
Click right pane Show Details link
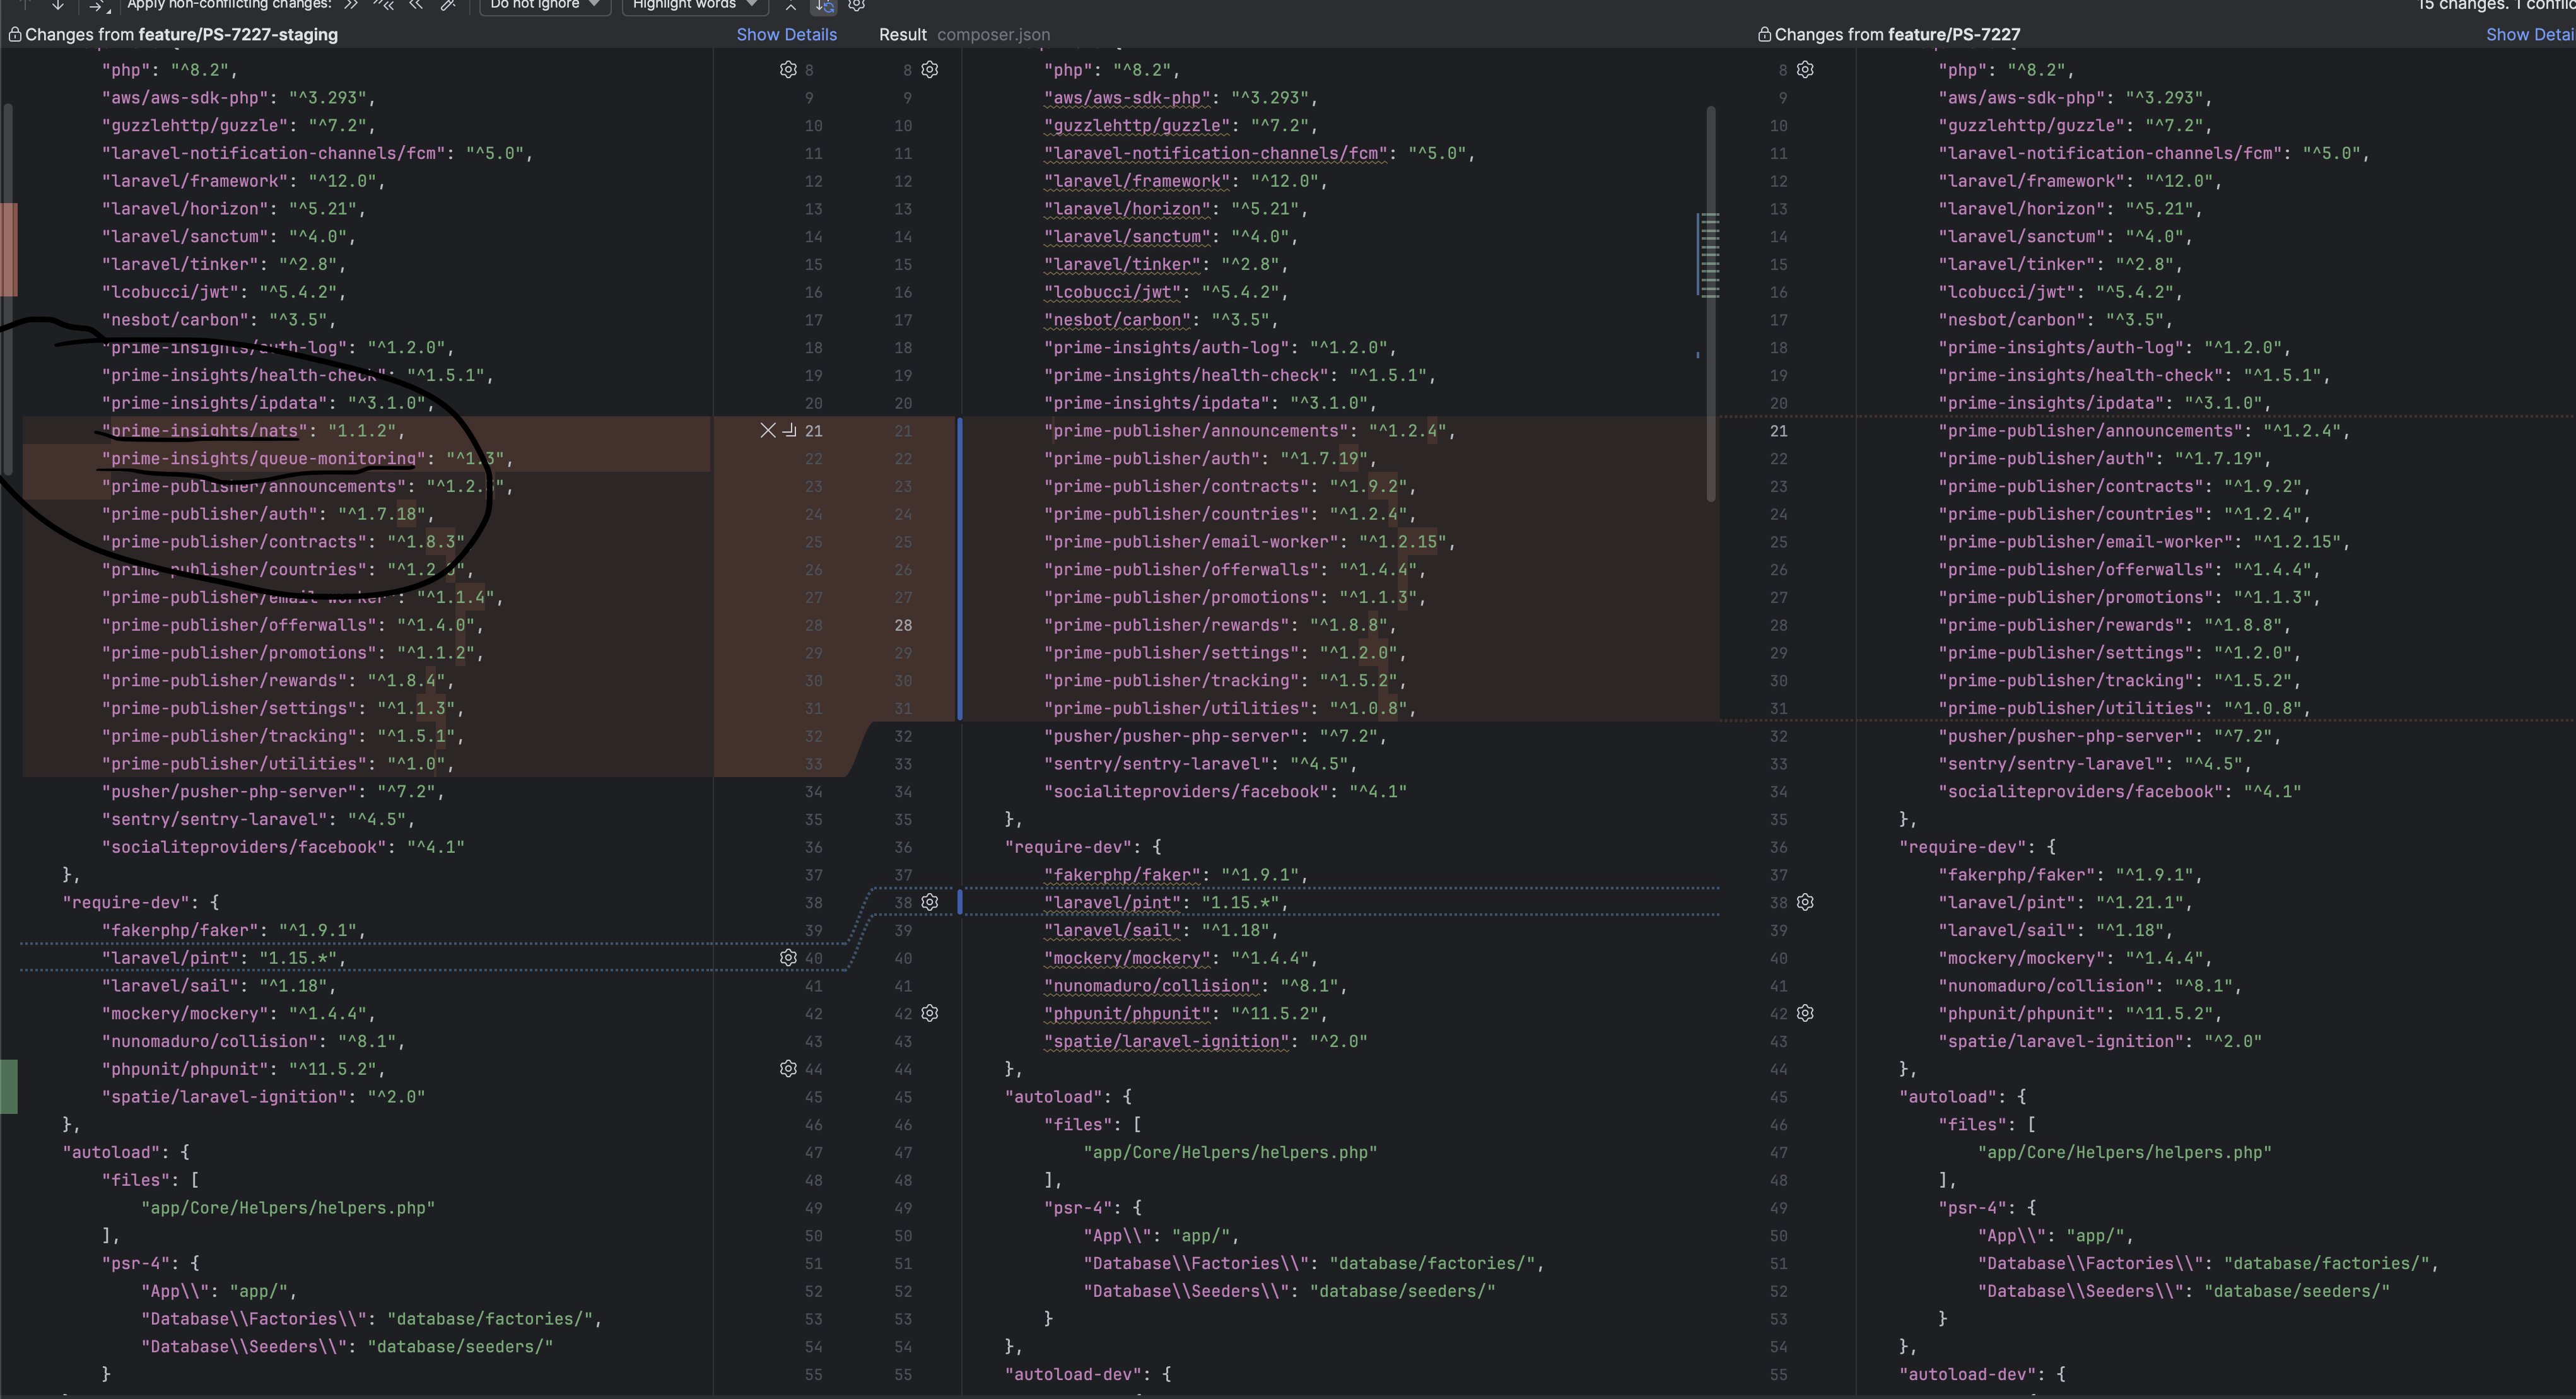[2529, 35]
